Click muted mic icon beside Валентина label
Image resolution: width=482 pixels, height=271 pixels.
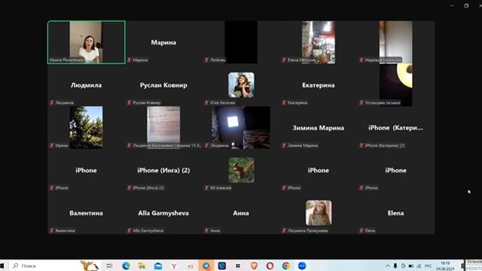coord(52,230)
